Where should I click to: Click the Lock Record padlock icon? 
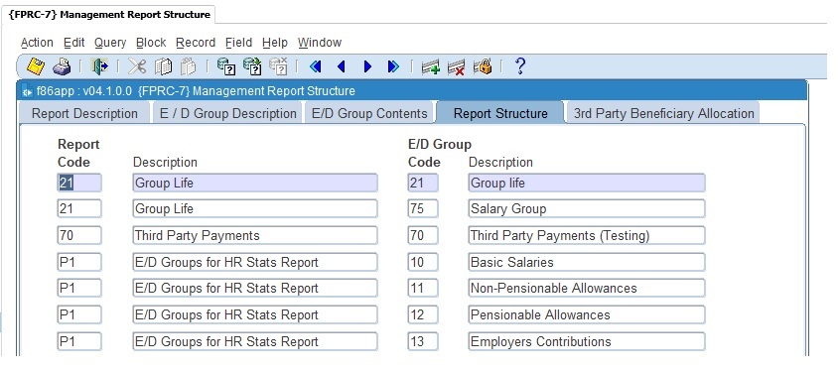[483, 66]
